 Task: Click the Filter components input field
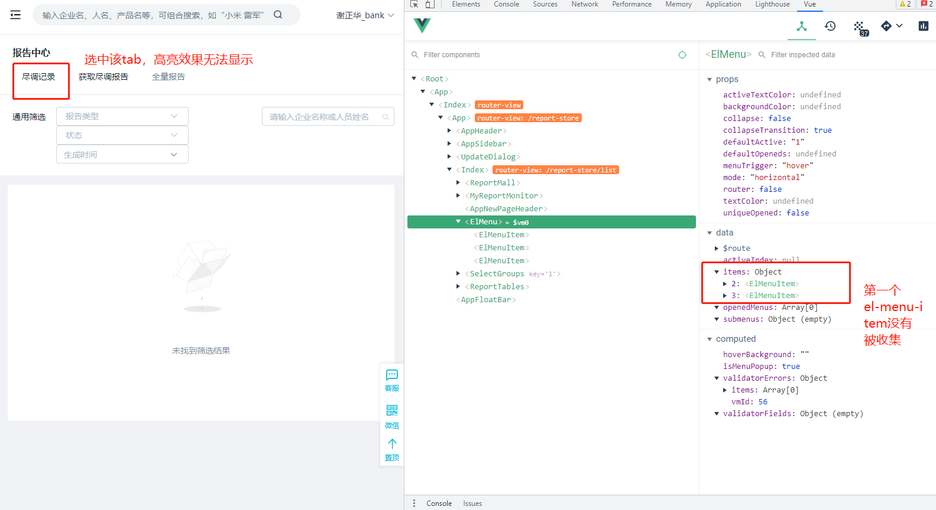pyautogui.click(x=544, y=55)
